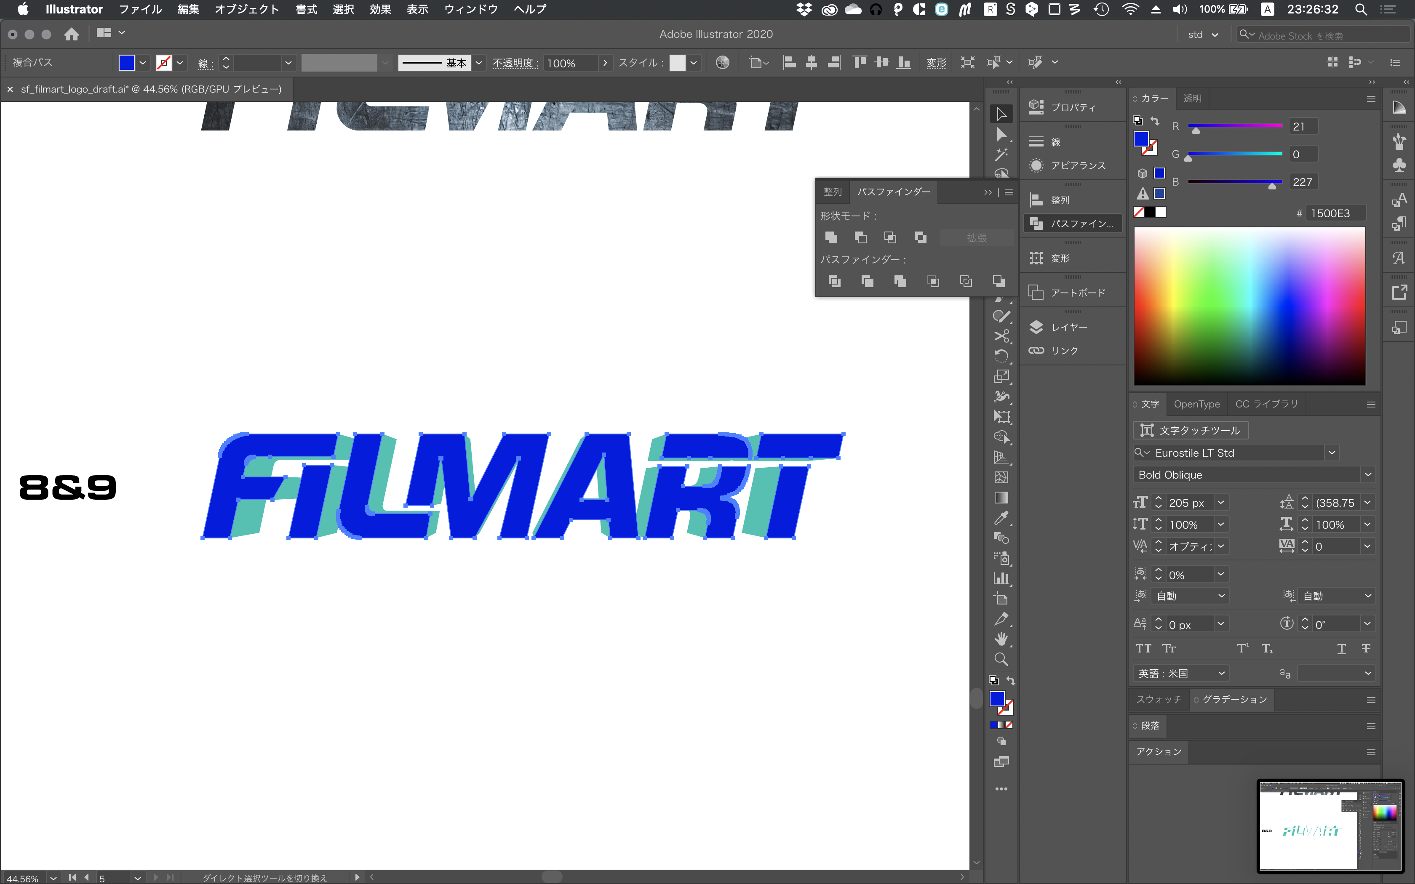Select the Selection tool arrow

[x=1001, y=114]
